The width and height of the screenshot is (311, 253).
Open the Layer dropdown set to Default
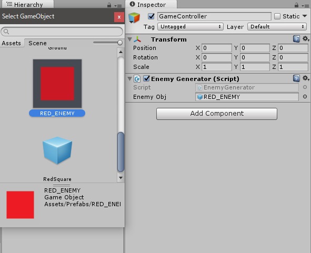pos(277,27)
